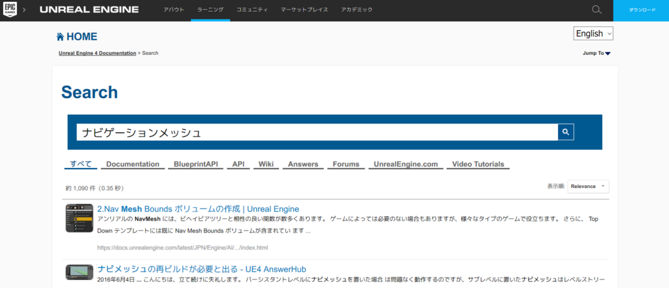Click the 約 1,090 件 result count text

95,187
